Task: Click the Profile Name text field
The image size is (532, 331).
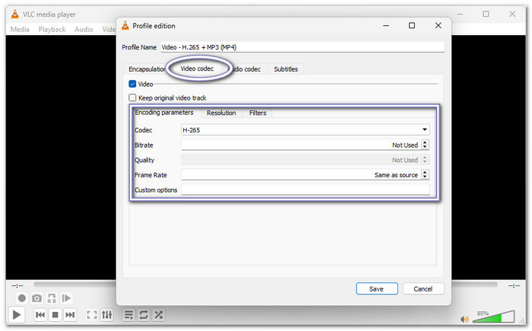Action: pyautogui.click(x=302, y=47)
